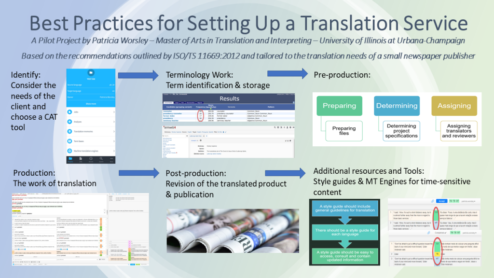Expand the Term bases row chevron
Viewport: 494px width, 278px height.
114,141
